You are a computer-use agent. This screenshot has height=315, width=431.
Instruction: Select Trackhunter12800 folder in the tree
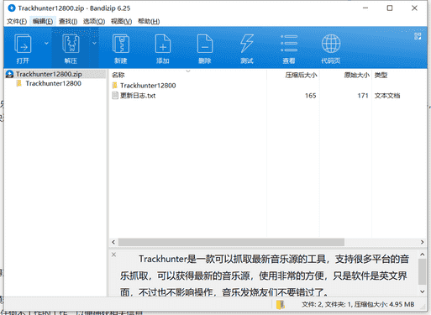[x=53, y=83]
